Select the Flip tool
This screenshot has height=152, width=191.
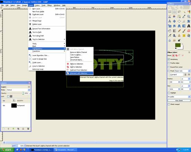pos(184,26)
